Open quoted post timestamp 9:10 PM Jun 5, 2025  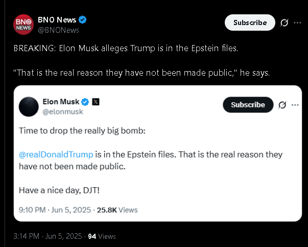pos(55,210)
